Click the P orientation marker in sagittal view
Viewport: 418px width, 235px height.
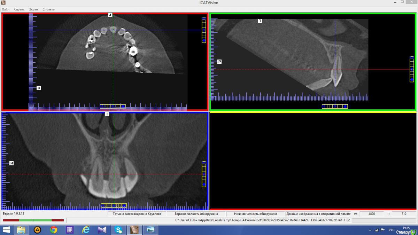(219, 62)
